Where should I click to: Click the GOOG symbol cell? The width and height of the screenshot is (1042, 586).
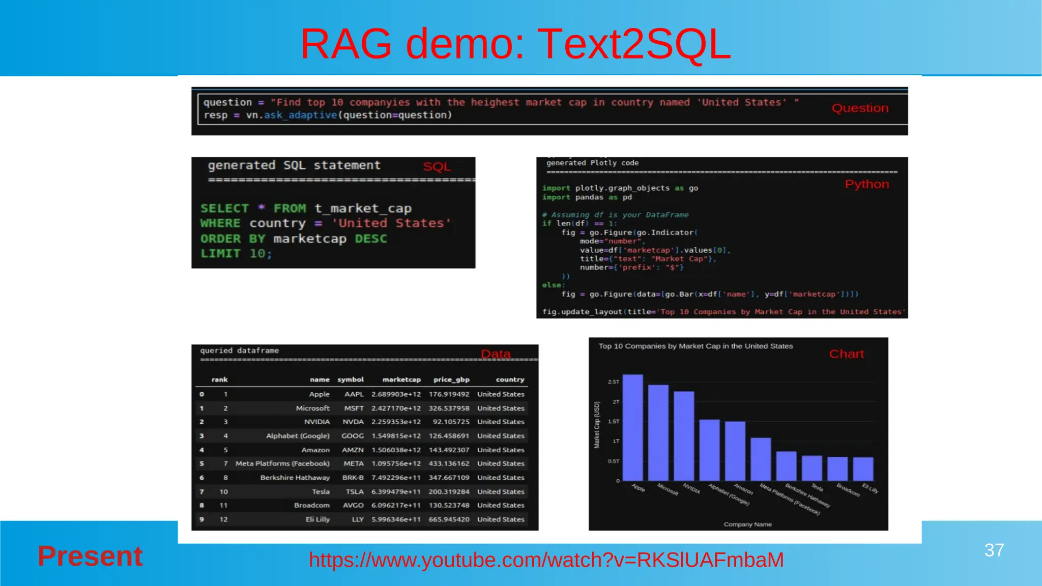click(x=353, y=436)
